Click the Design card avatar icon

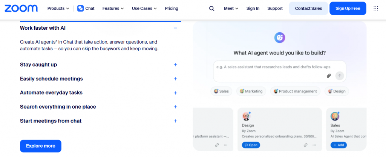[246, 116]
